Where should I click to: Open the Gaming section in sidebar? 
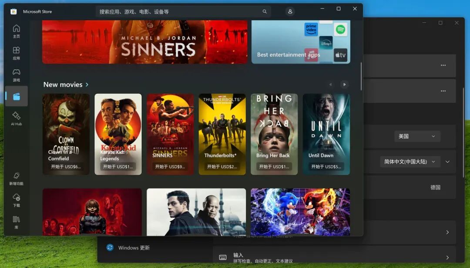17,75
